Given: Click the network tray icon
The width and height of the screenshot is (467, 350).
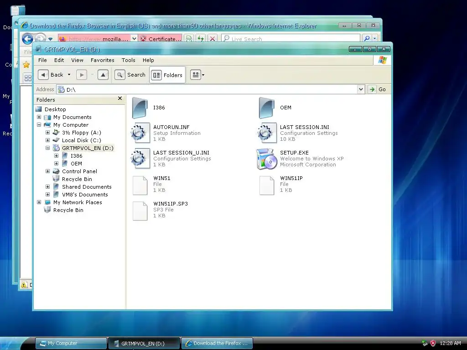Looking at the screenshot, I should (x=425, y=343).
